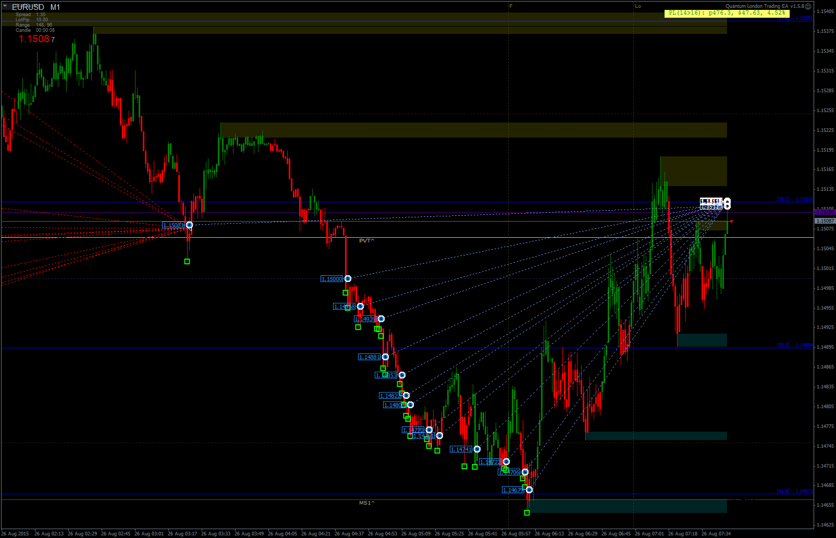Click the EURUSD M1 chart title

tap(36, 7)
